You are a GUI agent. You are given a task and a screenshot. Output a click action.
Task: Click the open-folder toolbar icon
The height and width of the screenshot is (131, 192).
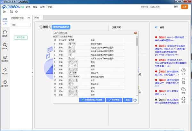click(x=4, y=12)
